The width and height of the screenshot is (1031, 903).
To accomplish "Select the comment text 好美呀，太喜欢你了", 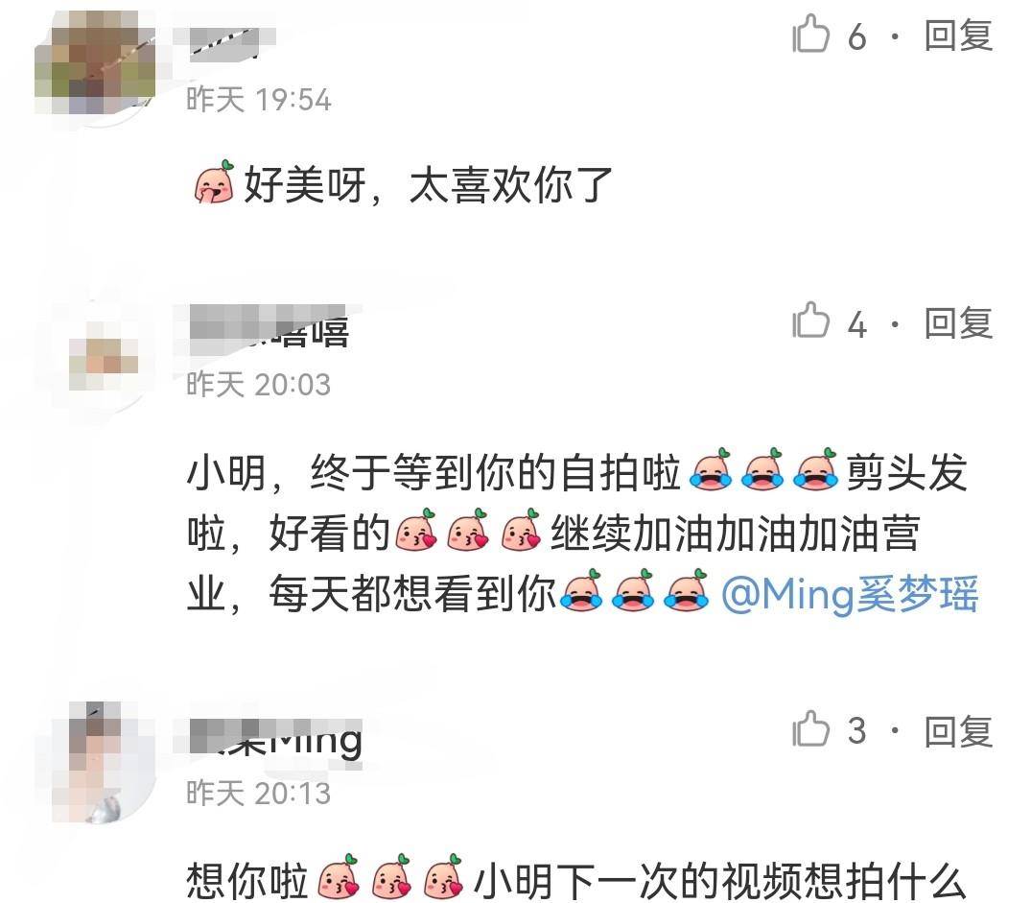I will [428, 185].
